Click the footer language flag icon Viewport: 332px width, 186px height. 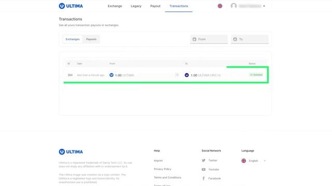(244, 161)
